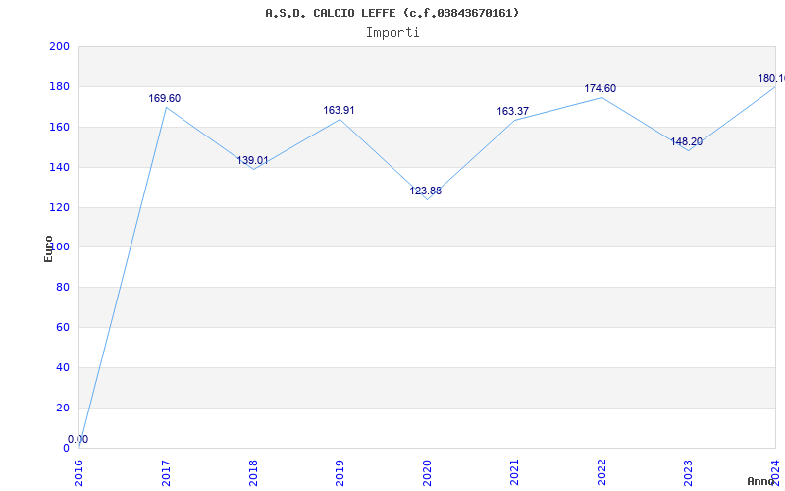Click the Euro y-axis title

coord(48,248)
